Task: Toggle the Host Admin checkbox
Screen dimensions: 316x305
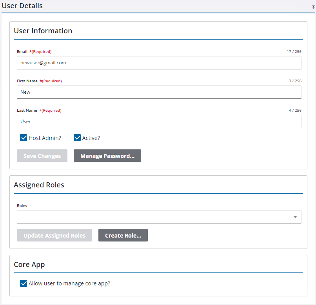Action: coord(24,138)
